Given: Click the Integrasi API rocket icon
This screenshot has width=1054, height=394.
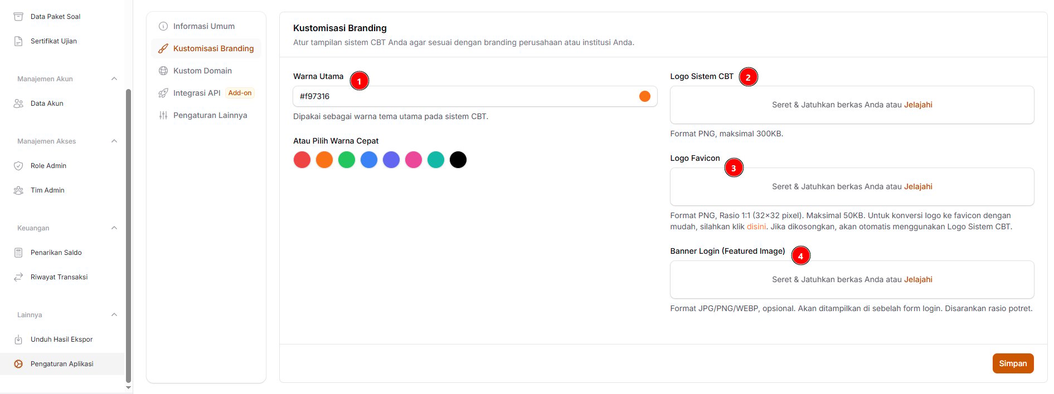Looking at the screenshot, I should click(163, 93).
